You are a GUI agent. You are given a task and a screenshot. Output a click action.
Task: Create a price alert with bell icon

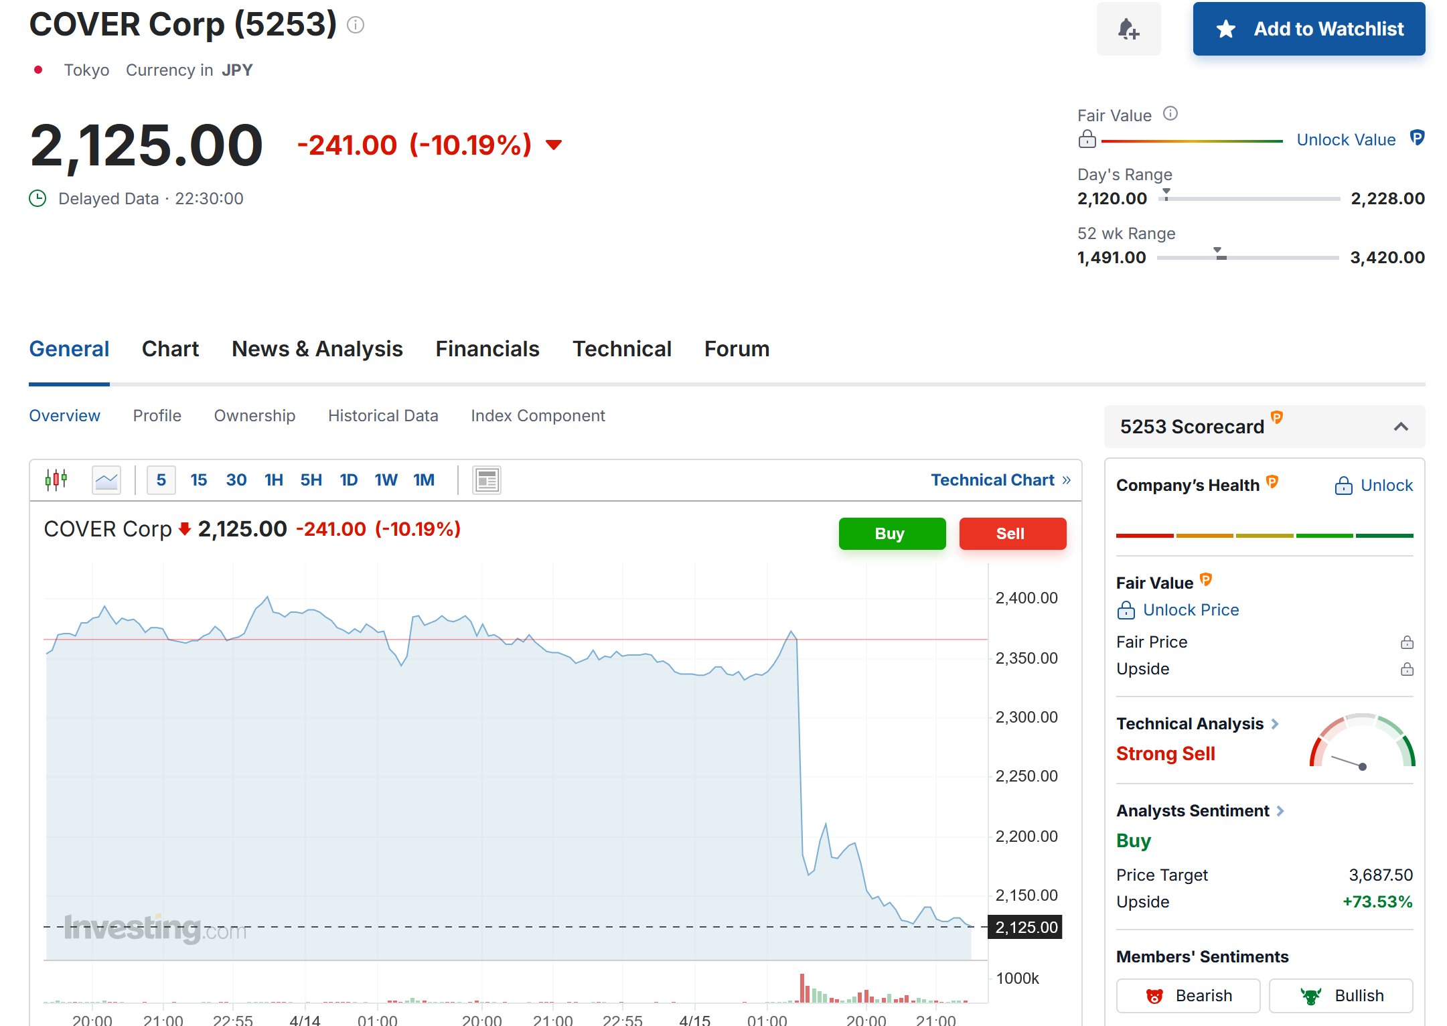click(1128, 29)
